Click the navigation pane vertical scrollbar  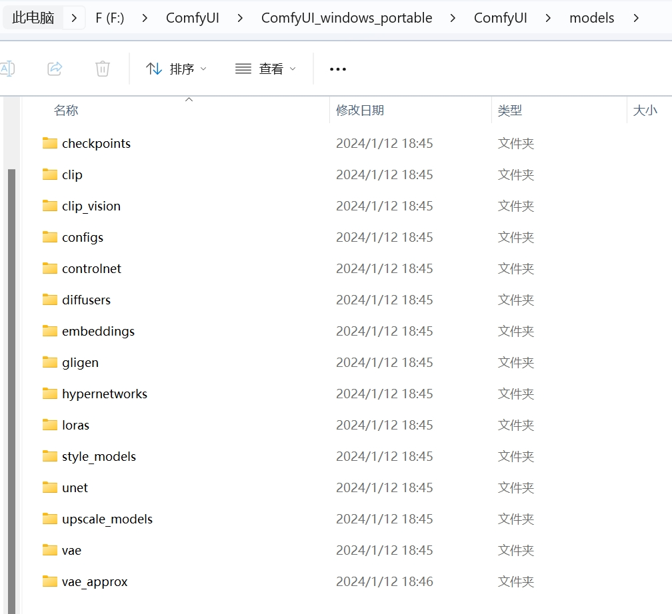click(x=11, y=392)
